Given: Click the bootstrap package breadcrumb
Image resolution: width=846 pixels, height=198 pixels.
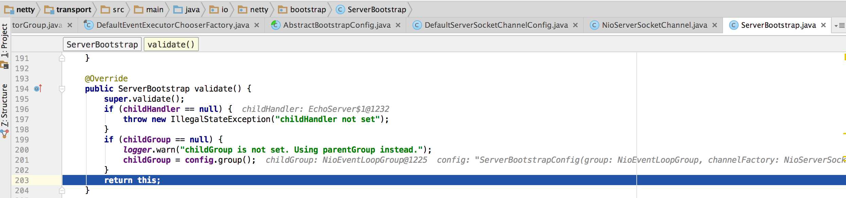Looking at the screenshot, I should (x=302, y=9).
